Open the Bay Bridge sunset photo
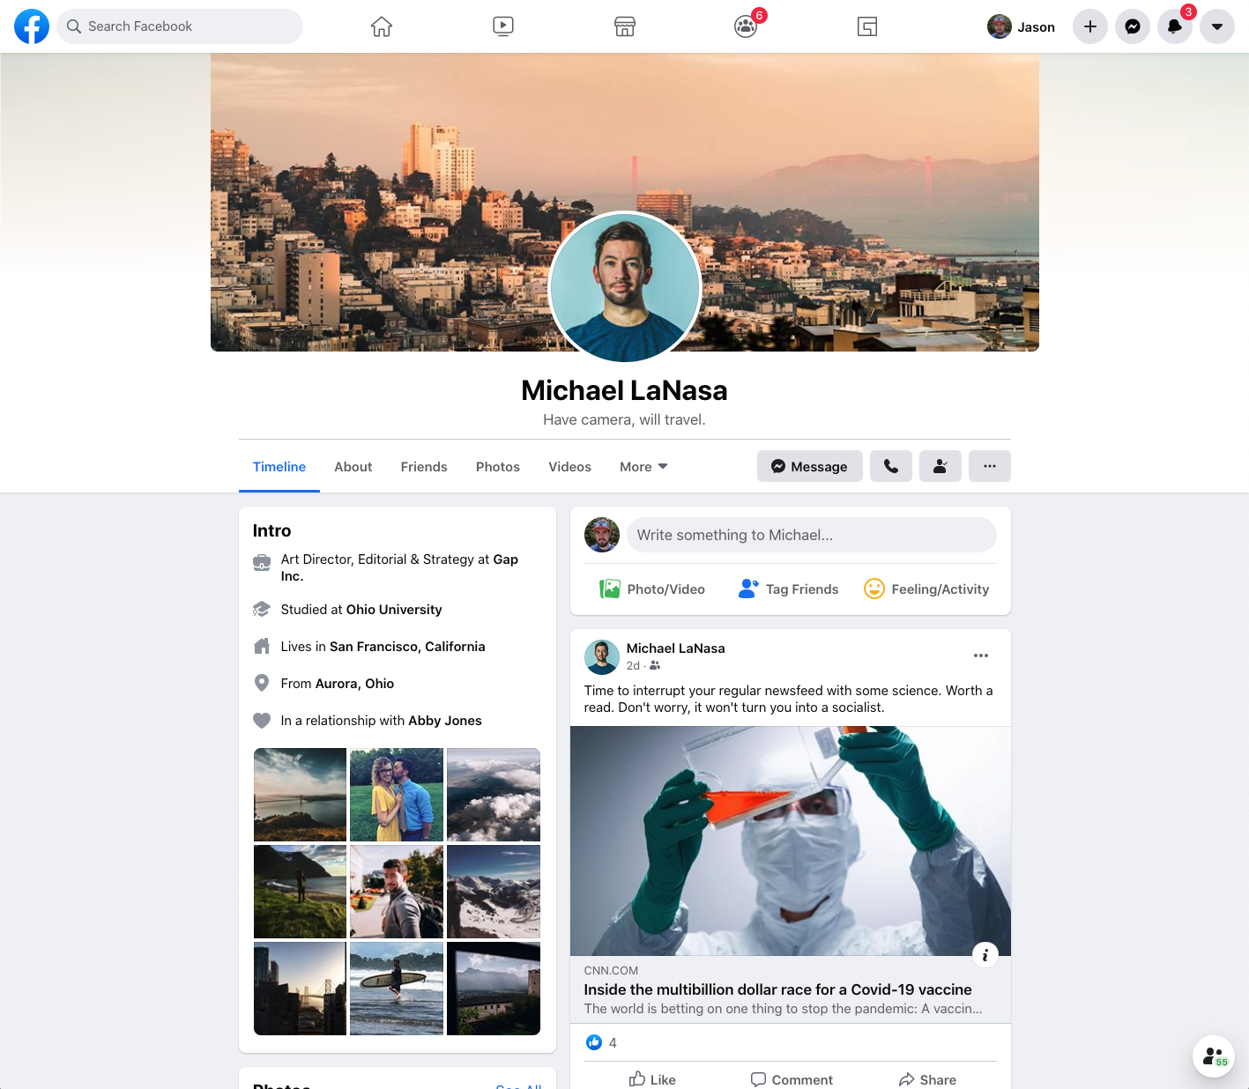This screenshot has height=1089, width=1249. click(x=300, y=989)
